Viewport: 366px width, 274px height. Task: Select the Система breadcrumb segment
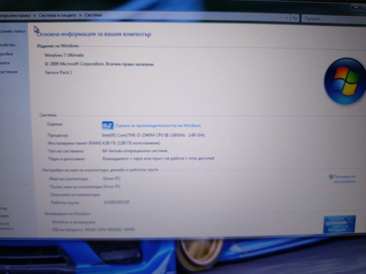(93, 15)
